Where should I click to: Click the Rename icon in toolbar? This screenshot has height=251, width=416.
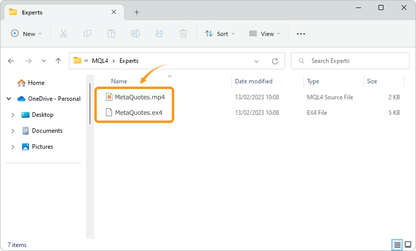coord(135,34)
